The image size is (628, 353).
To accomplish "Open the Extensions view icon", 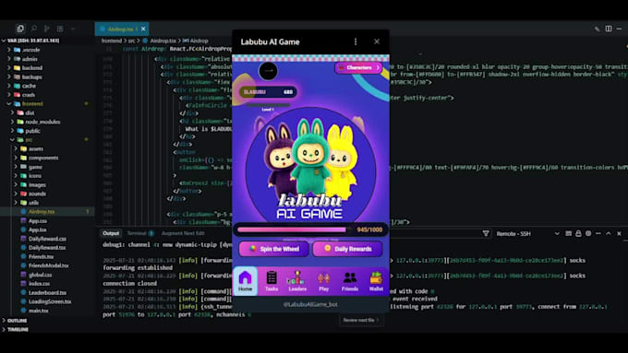I will coord(60,29).
